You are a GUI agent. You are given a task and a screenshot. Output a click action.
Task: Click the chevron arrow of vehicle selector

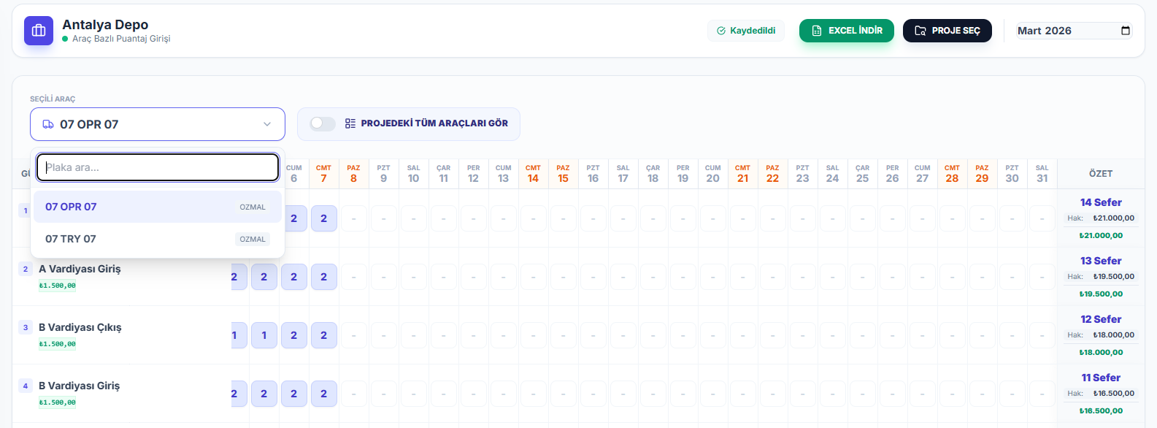[267, 124]
